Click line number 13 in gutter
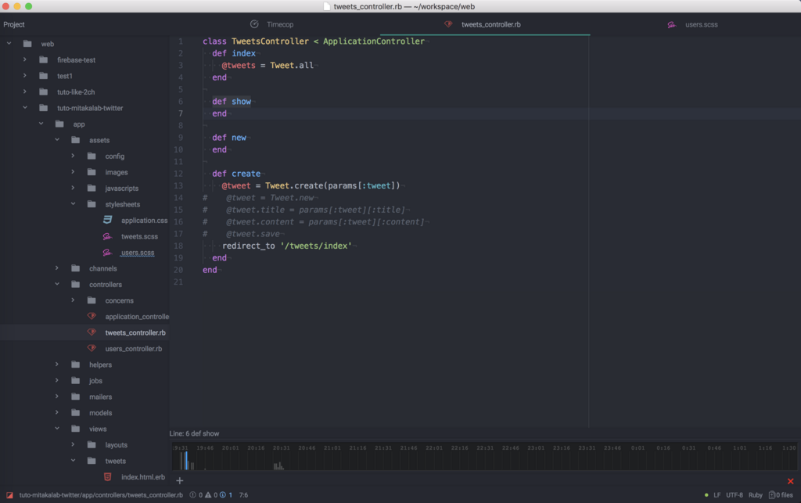 pyautogui.click(x=178, y=186)
